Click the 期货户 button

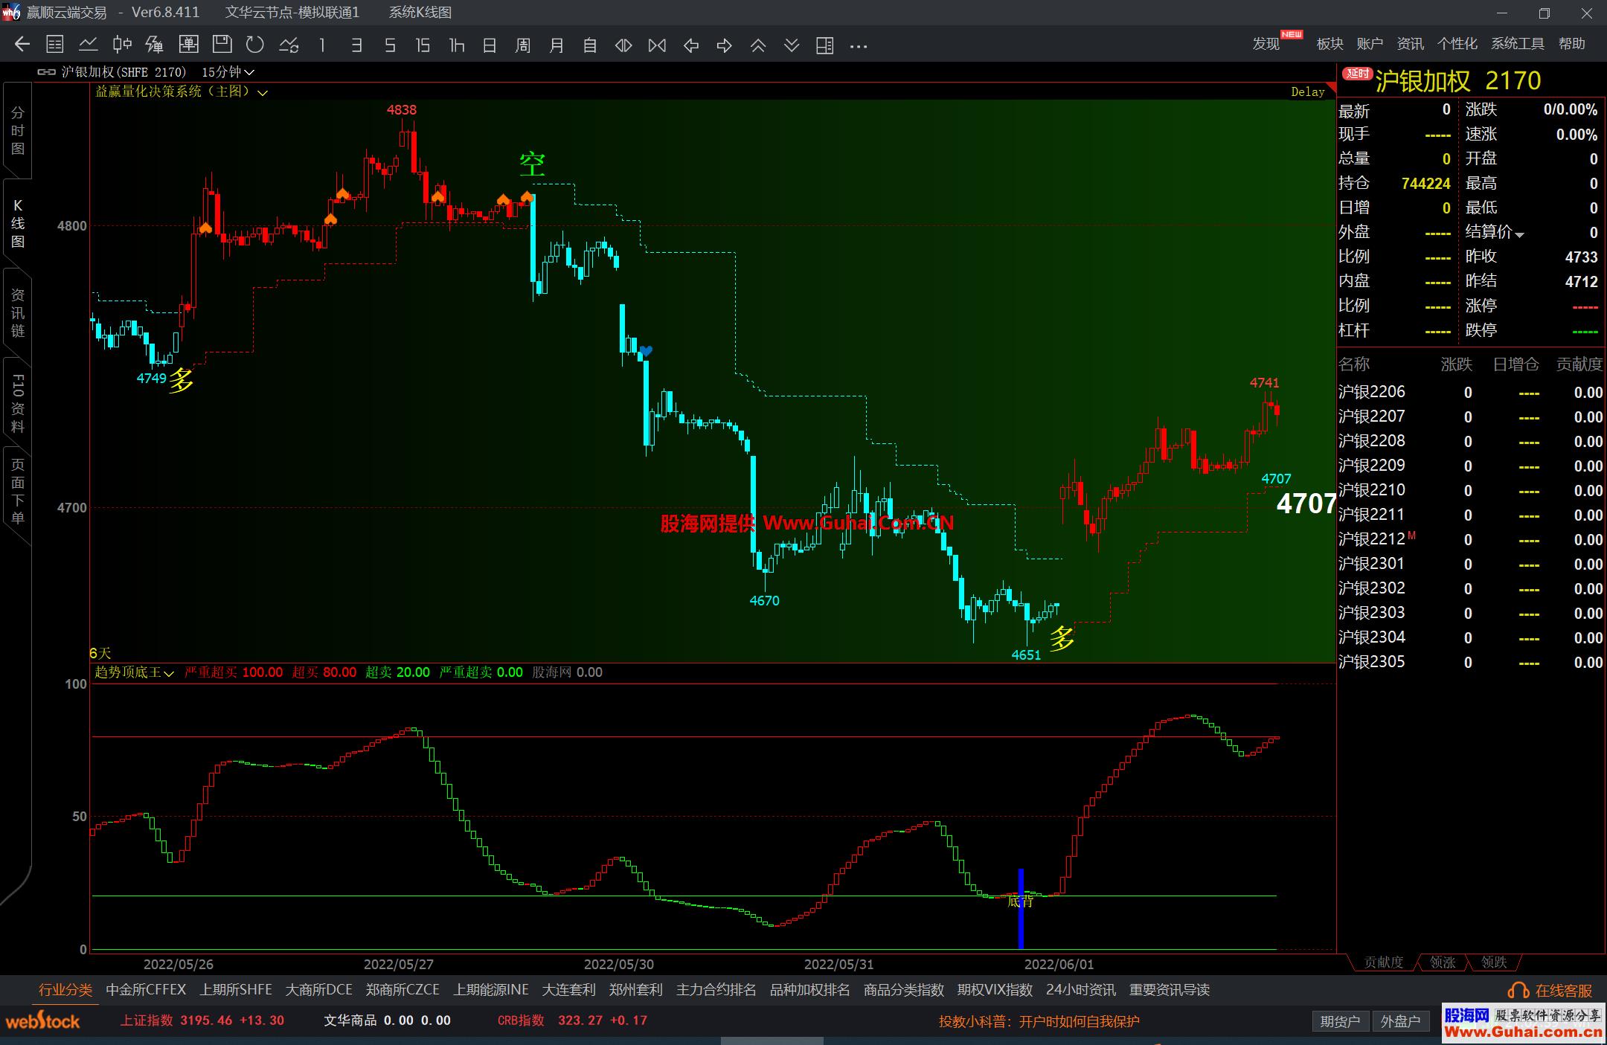(1340, 1021)
